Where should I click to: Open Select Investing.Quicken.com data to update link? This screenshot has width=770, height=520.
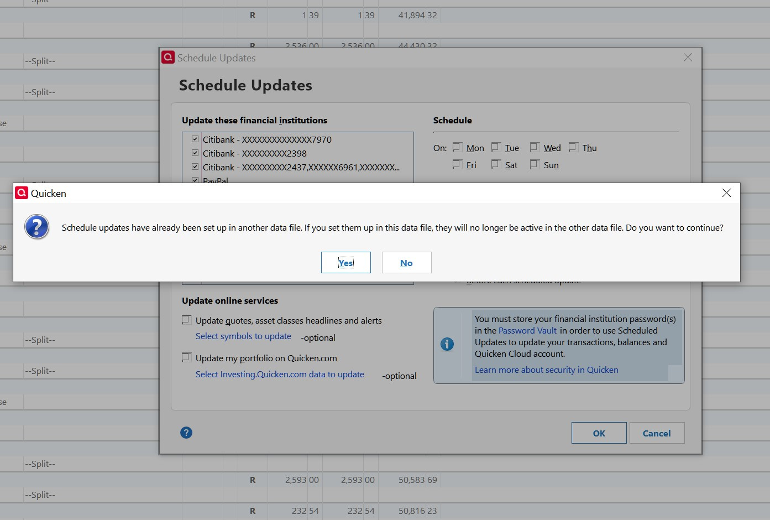click(280, 375)
